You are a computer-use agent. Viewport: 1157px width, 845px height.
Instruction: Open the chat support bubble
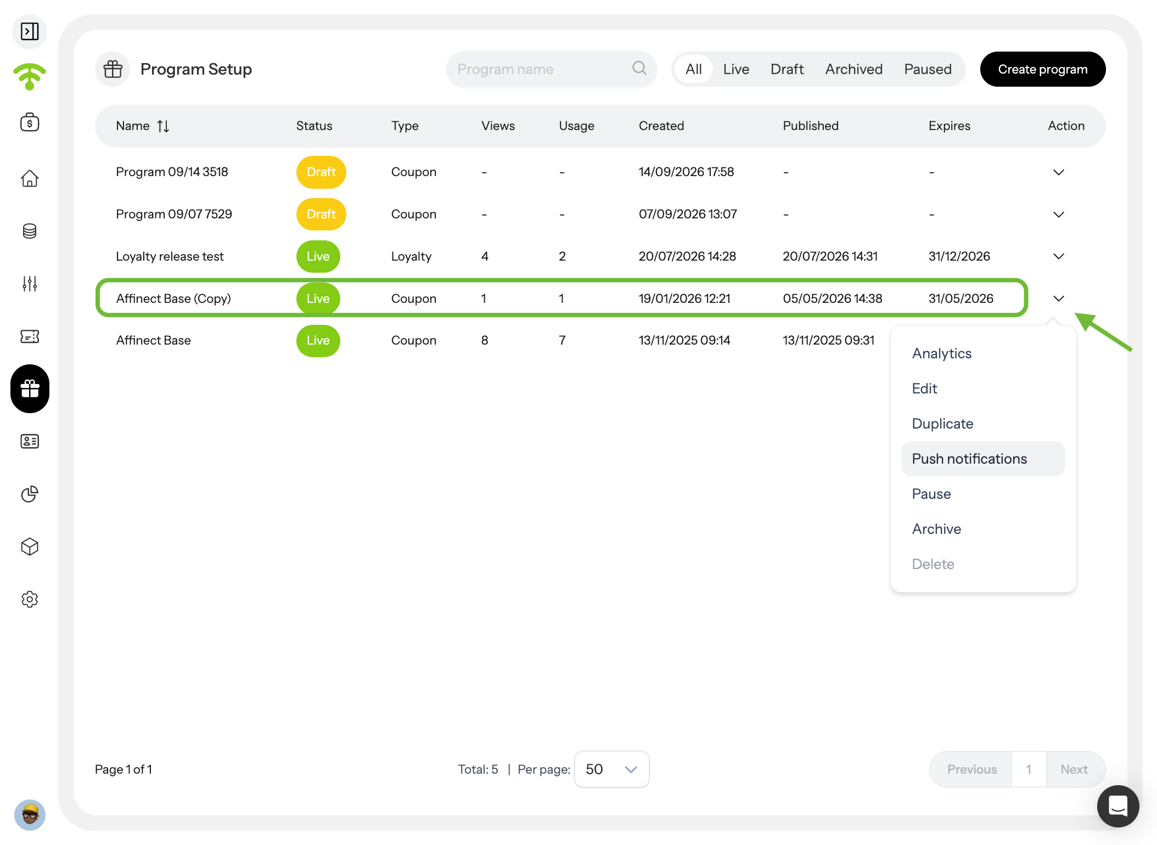1117,806
